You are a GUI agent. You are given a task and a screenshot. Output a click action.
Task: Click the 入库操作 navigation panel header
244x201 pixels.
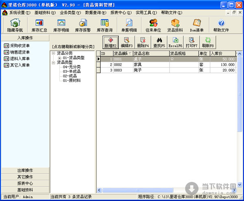point(25,38)
